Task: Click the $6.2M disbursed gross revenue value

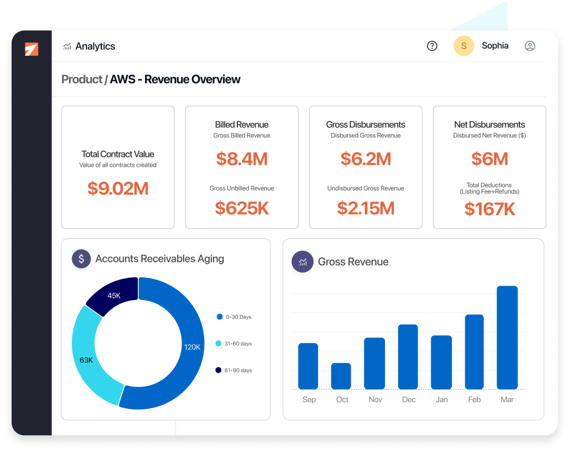Action: tap(366, 159)
